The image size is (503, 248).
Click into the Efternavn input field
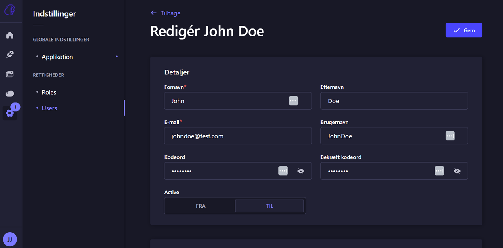(x=394, y=101)
